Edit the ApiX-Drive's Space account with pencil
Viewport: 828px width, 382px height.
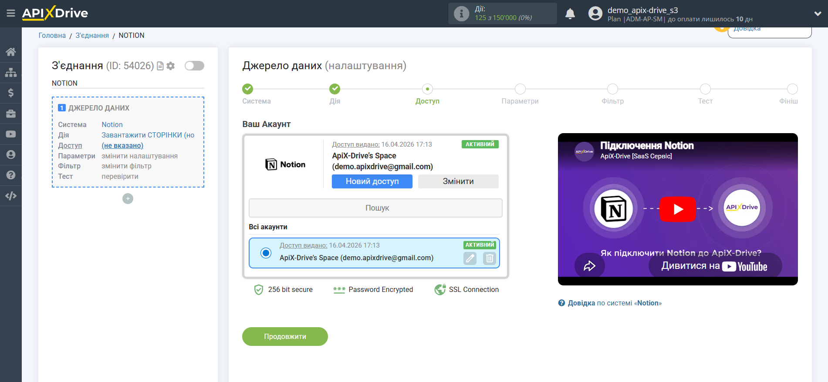click(470, 258)
